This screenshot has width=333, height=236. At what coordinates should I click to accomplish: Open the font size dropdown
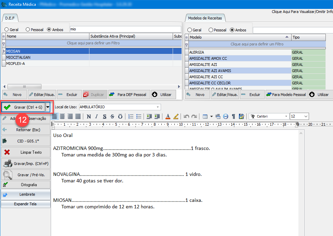pyautogui.click(x=306, y=116)
